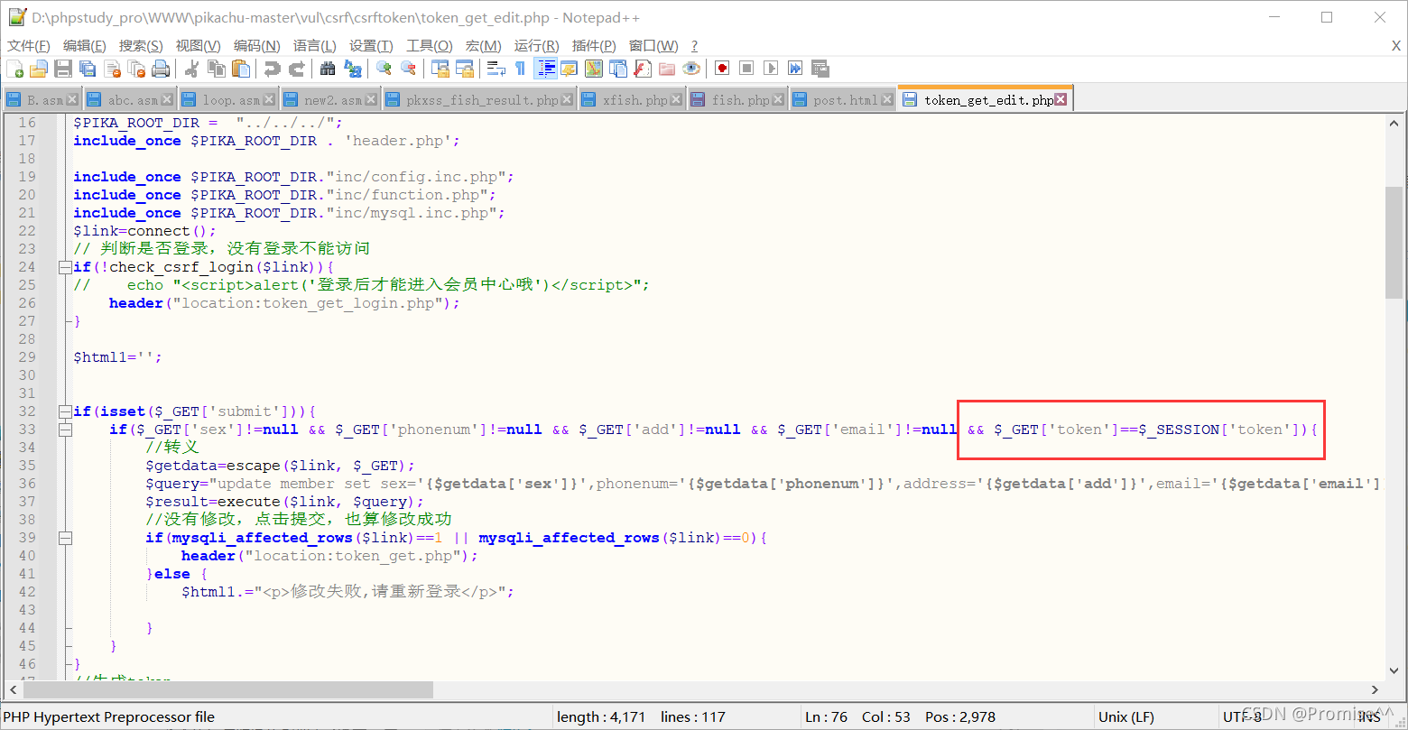The height and width of the screenshot is (730, 1408).
Task: Undo the last edit
Action: (x=272, y=69)
